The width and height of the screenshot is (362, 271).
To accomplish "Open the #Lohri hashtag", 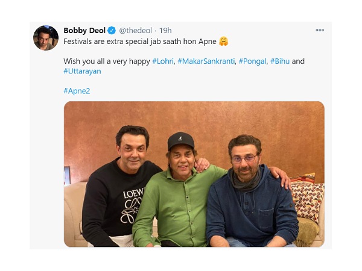I will coord(163,61).
